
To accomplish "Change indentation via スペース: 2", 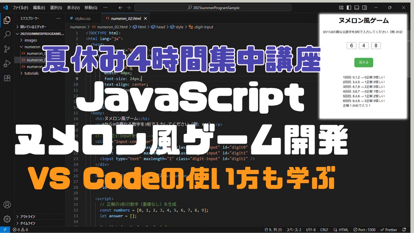I will [294, 230].
